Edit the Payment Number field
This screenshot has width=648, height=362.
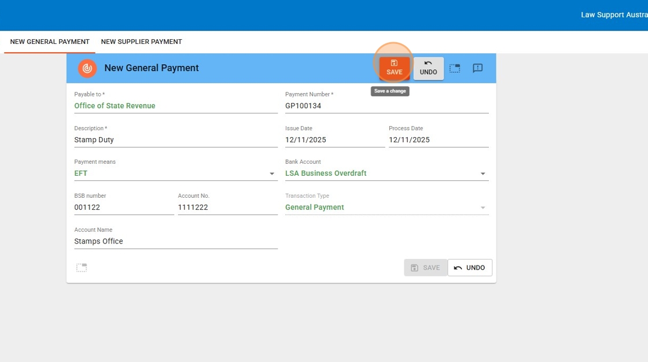click(x=386, y=106)
